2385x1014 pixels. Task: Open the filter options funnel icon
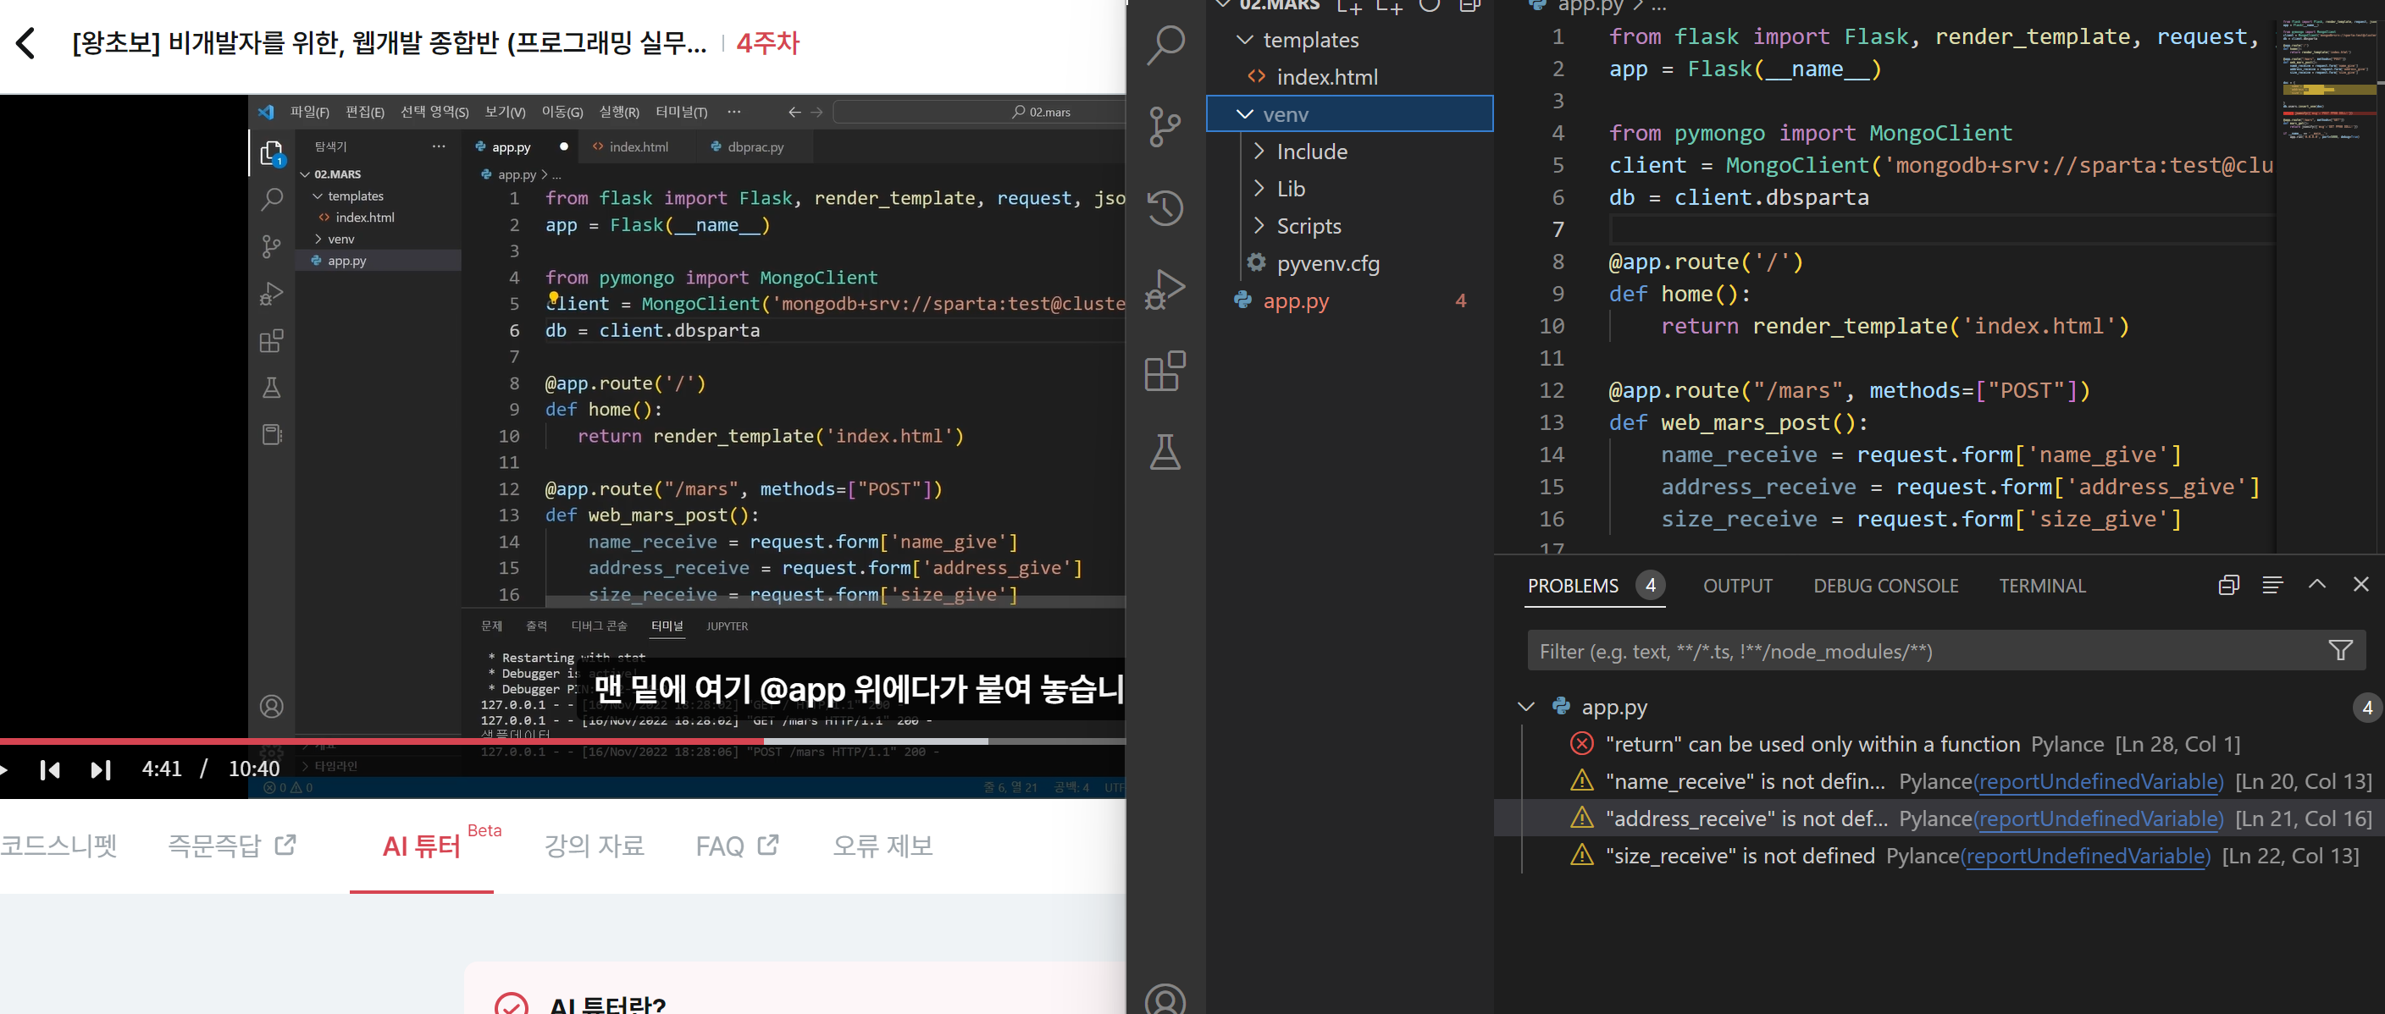(2341, 650)
